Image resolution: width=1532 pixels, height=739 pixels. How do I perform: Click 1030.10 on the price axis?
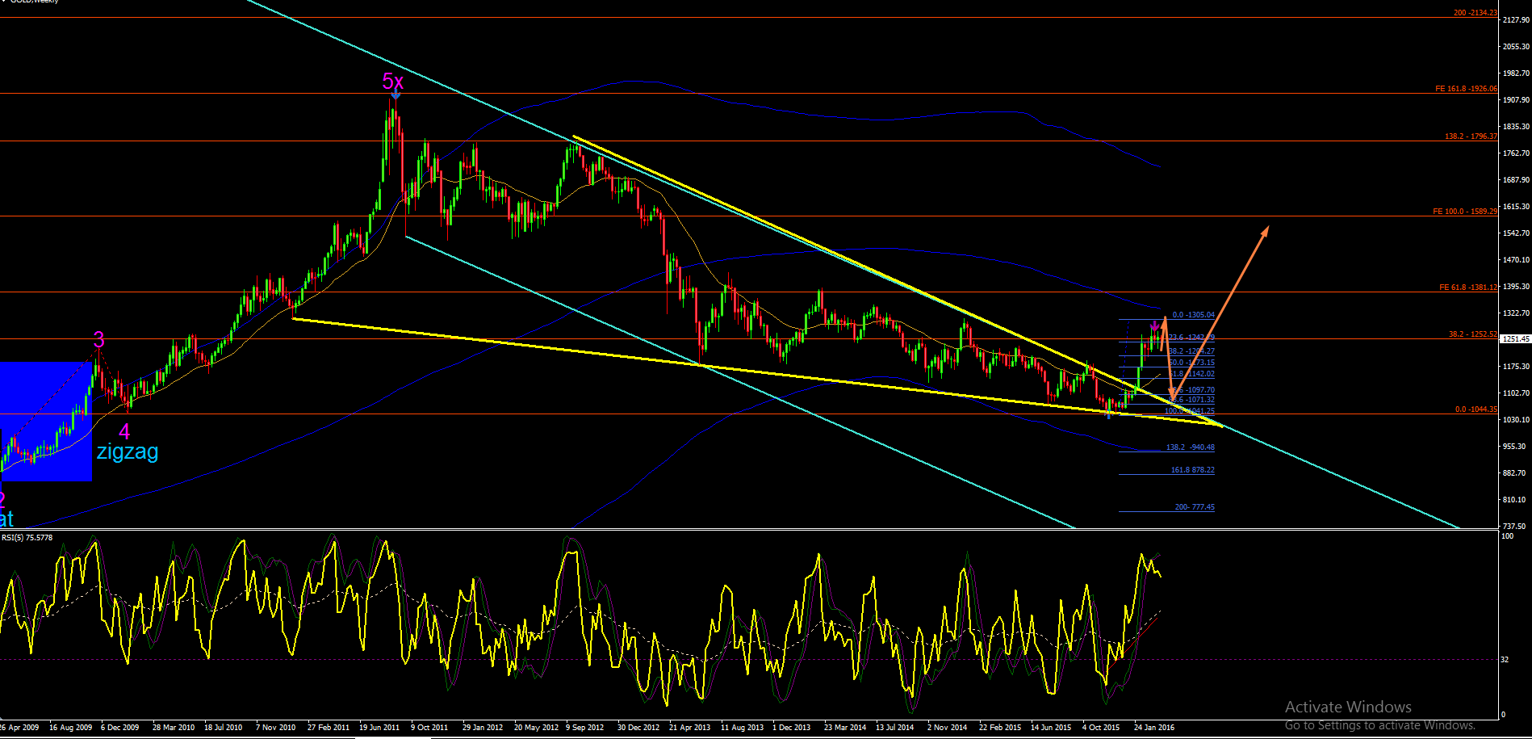tap(1515, 420)
